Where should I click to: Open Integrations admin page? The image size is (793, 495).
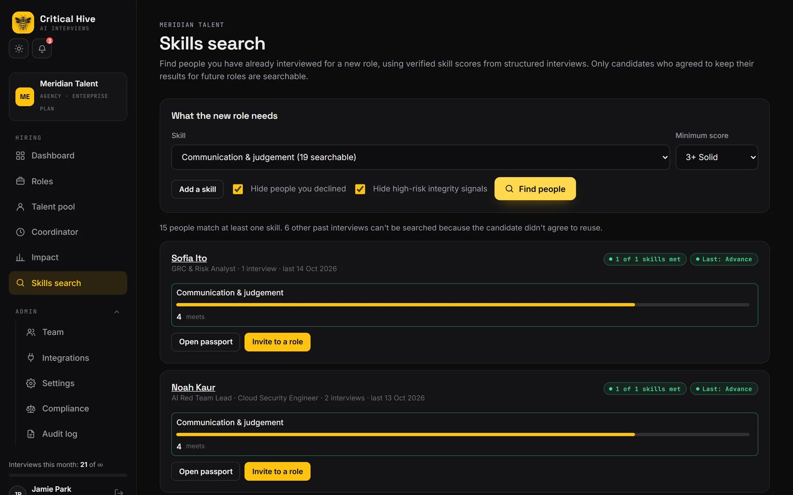[73, 358]
